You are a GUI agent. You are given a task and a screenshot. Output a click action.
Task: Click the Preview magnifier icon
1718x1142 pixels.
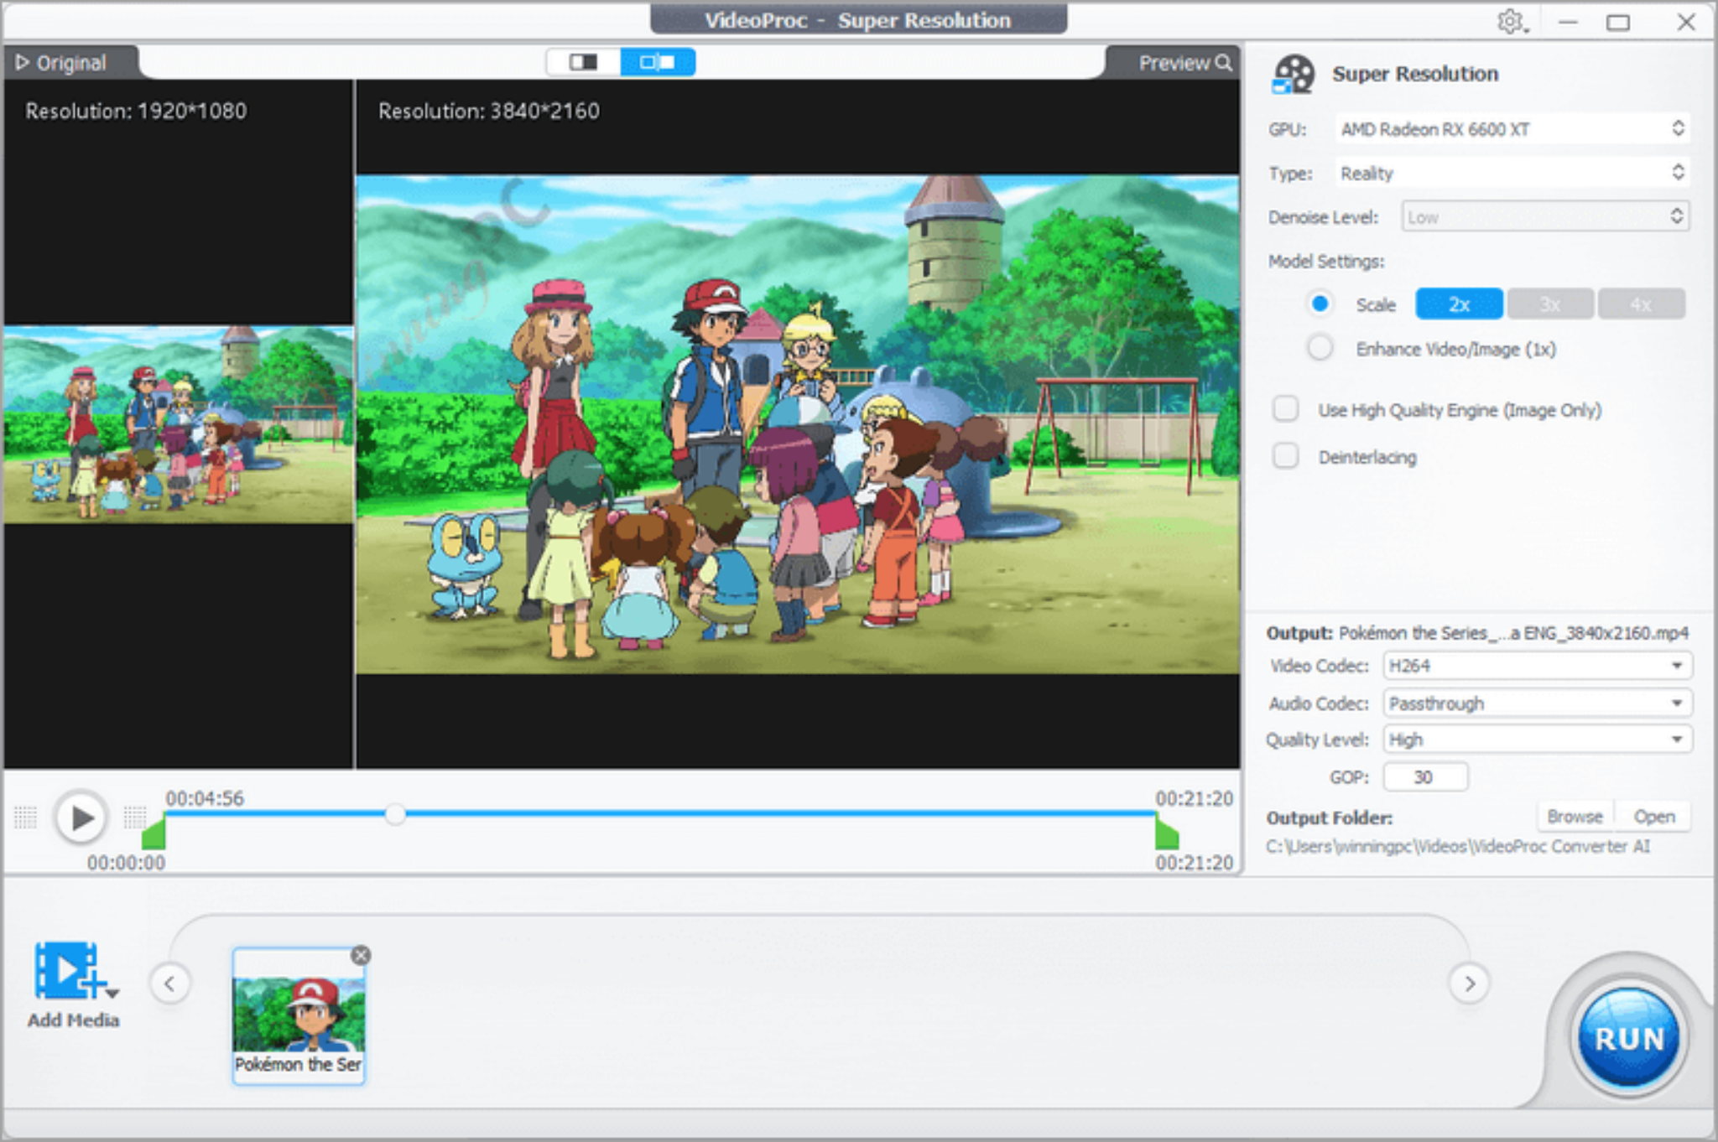(x=1224, y=62)
